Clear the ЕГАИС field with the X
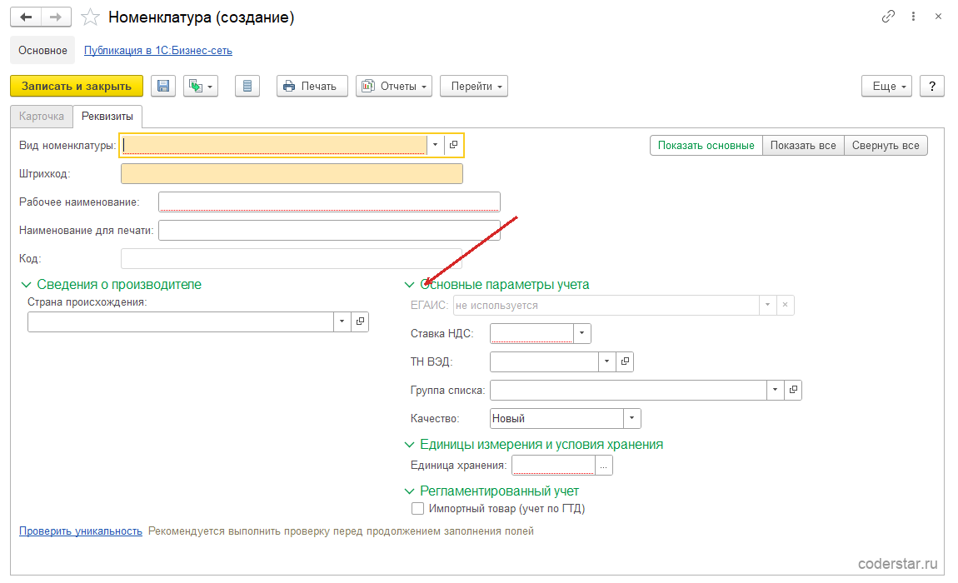This screenshot has height=583, width=958. point(785,305)
